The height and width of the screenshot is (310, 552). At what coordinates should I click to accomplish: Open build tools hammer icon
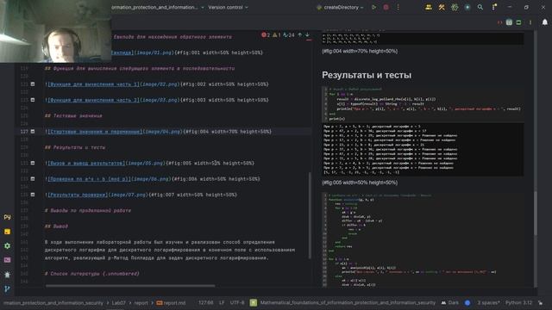coord(442,7)
